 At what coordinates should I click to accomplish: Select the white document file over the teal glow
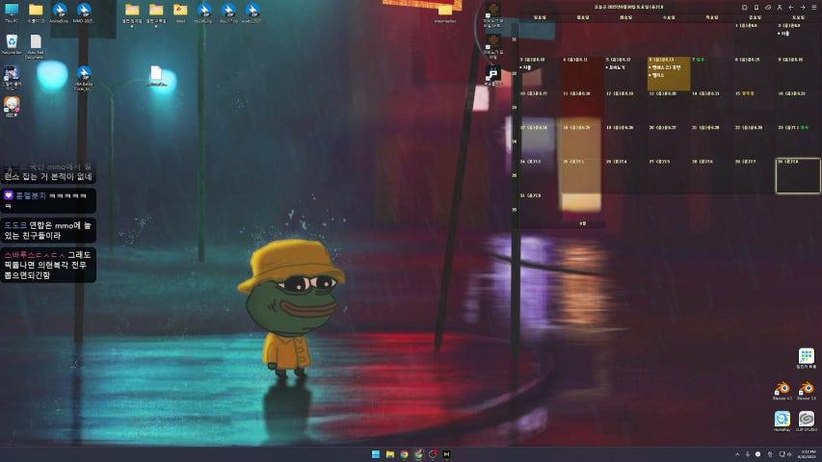156,76
